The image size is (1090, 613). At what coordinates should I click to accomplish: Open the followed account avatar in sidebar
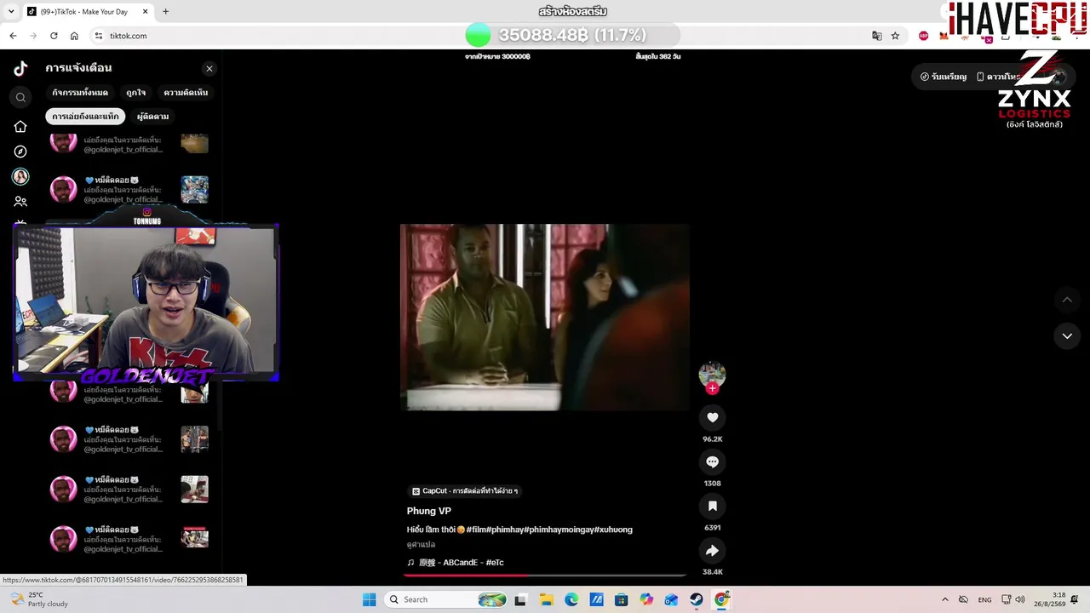pyautogui.click(x=20, y=176)
